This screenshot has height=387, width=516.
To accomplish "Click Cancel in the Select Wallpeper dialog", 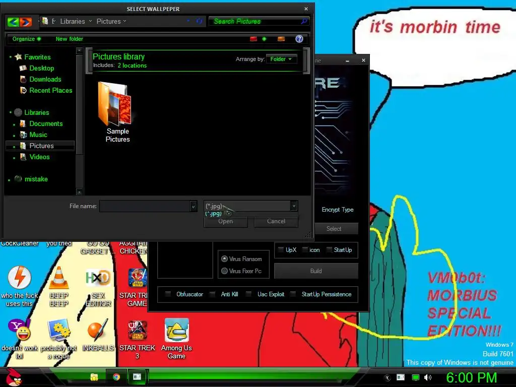I will pos(276,222).
